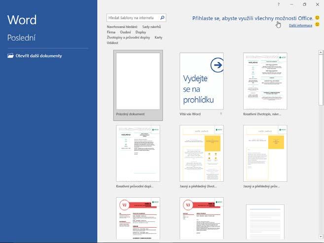Select suggested search Dopisy

point(141,32)
